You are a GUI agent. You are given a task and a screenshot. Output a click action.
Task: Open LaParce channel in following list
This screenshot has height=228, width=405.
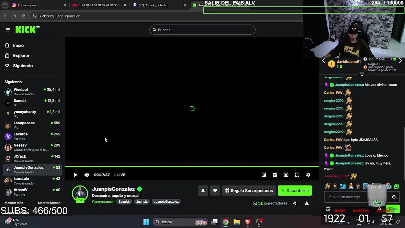(x=32, y=136)
